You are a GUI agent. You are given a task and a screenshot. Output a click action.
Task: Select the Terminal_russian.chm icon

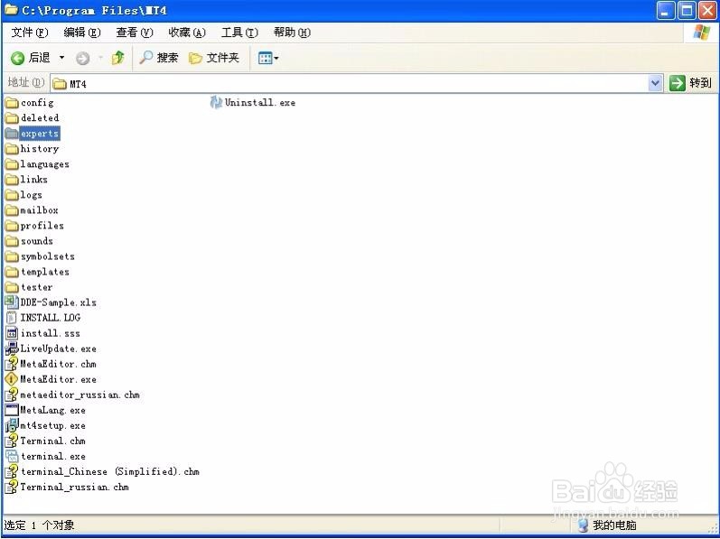point(12,488)
